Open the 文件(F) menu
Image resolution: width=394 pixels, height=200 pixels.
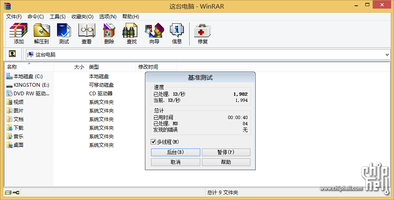pyautogui.click(x=14, y=16)
